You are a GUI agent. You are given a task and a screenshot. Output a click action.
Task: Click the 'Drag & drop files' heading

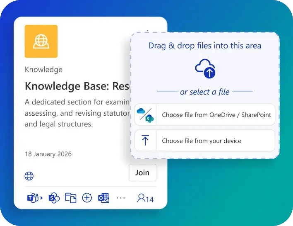(204, 46)
